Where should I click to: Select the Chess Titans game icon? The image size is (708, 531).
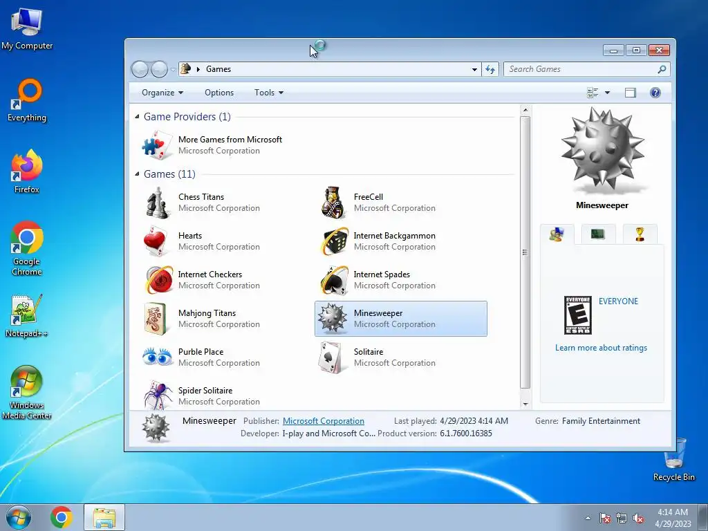[157, 203]
